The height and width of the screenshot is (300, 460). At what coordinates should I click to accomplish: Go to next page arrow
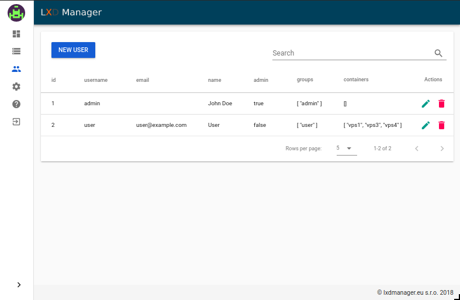[x=442, y=149]
